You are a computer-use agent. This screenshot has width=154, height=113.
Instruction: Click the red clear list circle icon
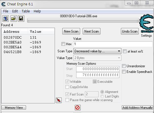(78, 108)
